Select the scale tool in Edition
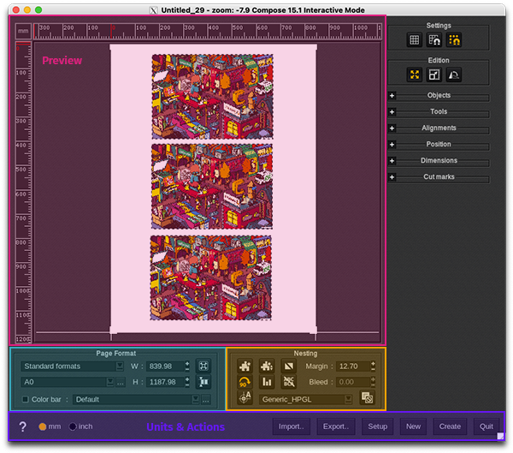 434,75
